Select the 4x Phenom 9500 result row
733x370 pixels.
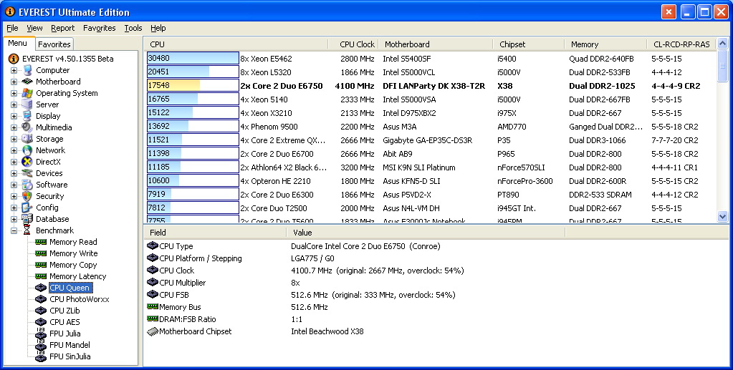430,126
